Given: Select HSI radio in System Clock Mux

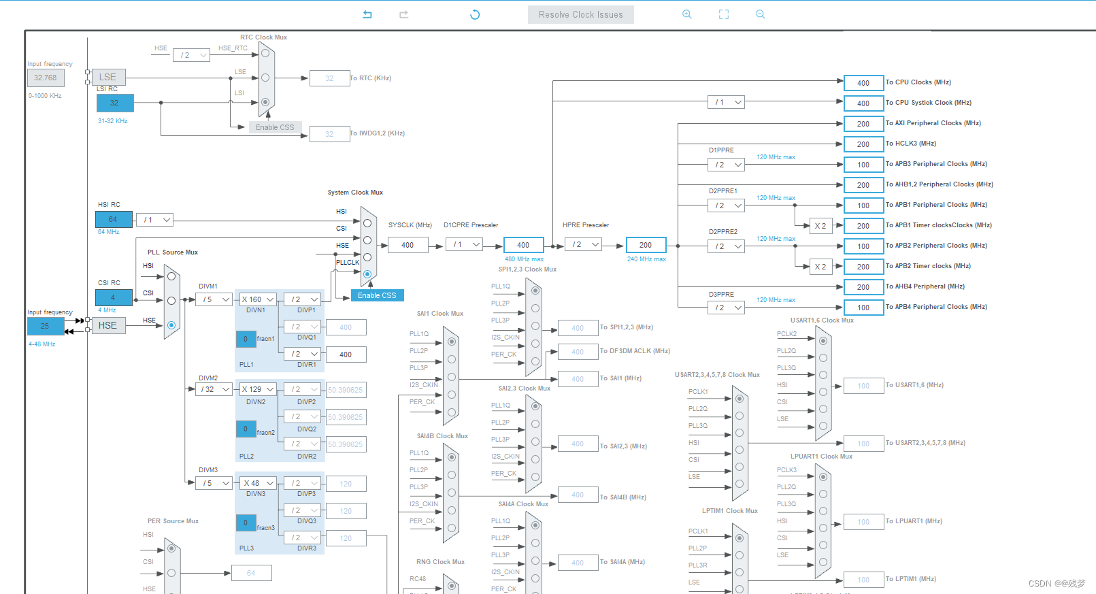Looking at the screenshot, I should coord(367,223).
